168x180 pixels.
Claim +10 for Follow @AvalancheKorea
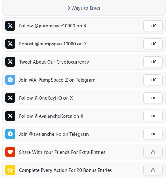click(x=153, y=116)
